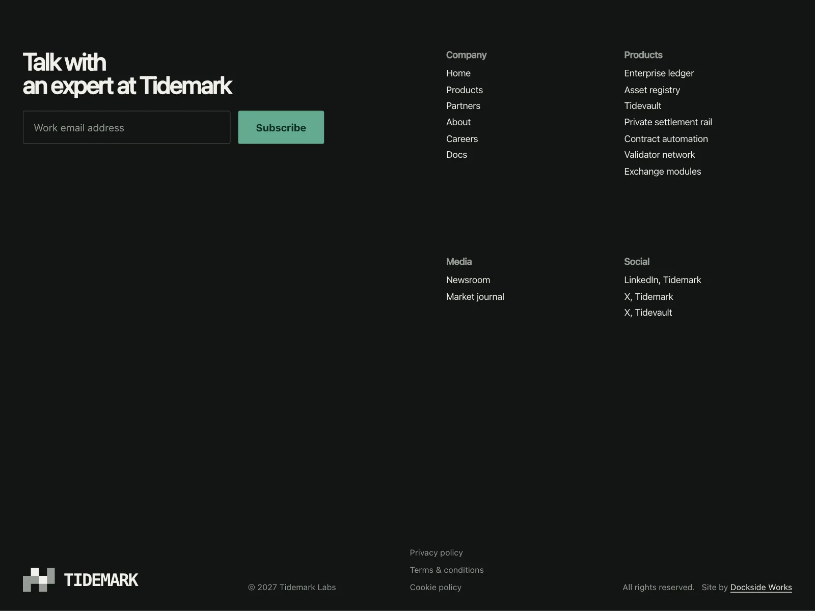Navigate to the Docs link
Image resolution: width=815 pixels, height=611 pixels.
[456, 155]
